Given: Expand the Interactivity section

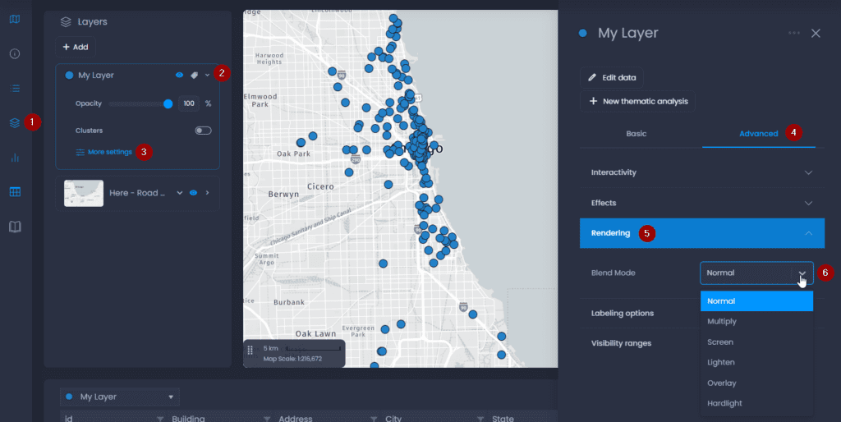Looking at the screenshot, I should tap(702, 172).
